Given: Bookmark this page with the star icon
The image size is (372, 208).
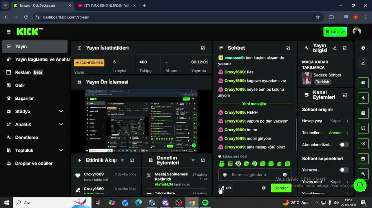Looking at the screenshot, I should [x=318, y=17].
